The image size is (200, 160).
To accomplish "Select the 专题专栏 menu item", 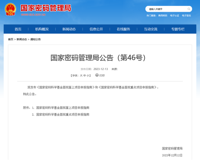I will [178, 29].
